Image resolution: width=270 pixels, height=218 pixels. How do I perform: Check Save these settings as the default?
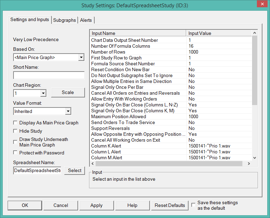(194, 205)
